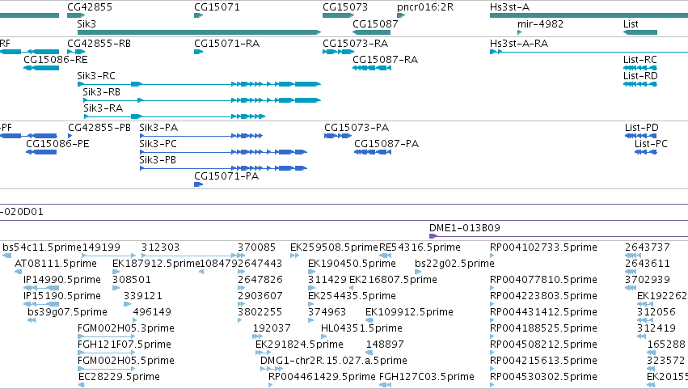
Task: Select the EK259508.5prime EST label
Action: pyautogui.click(x=334, y=247)
